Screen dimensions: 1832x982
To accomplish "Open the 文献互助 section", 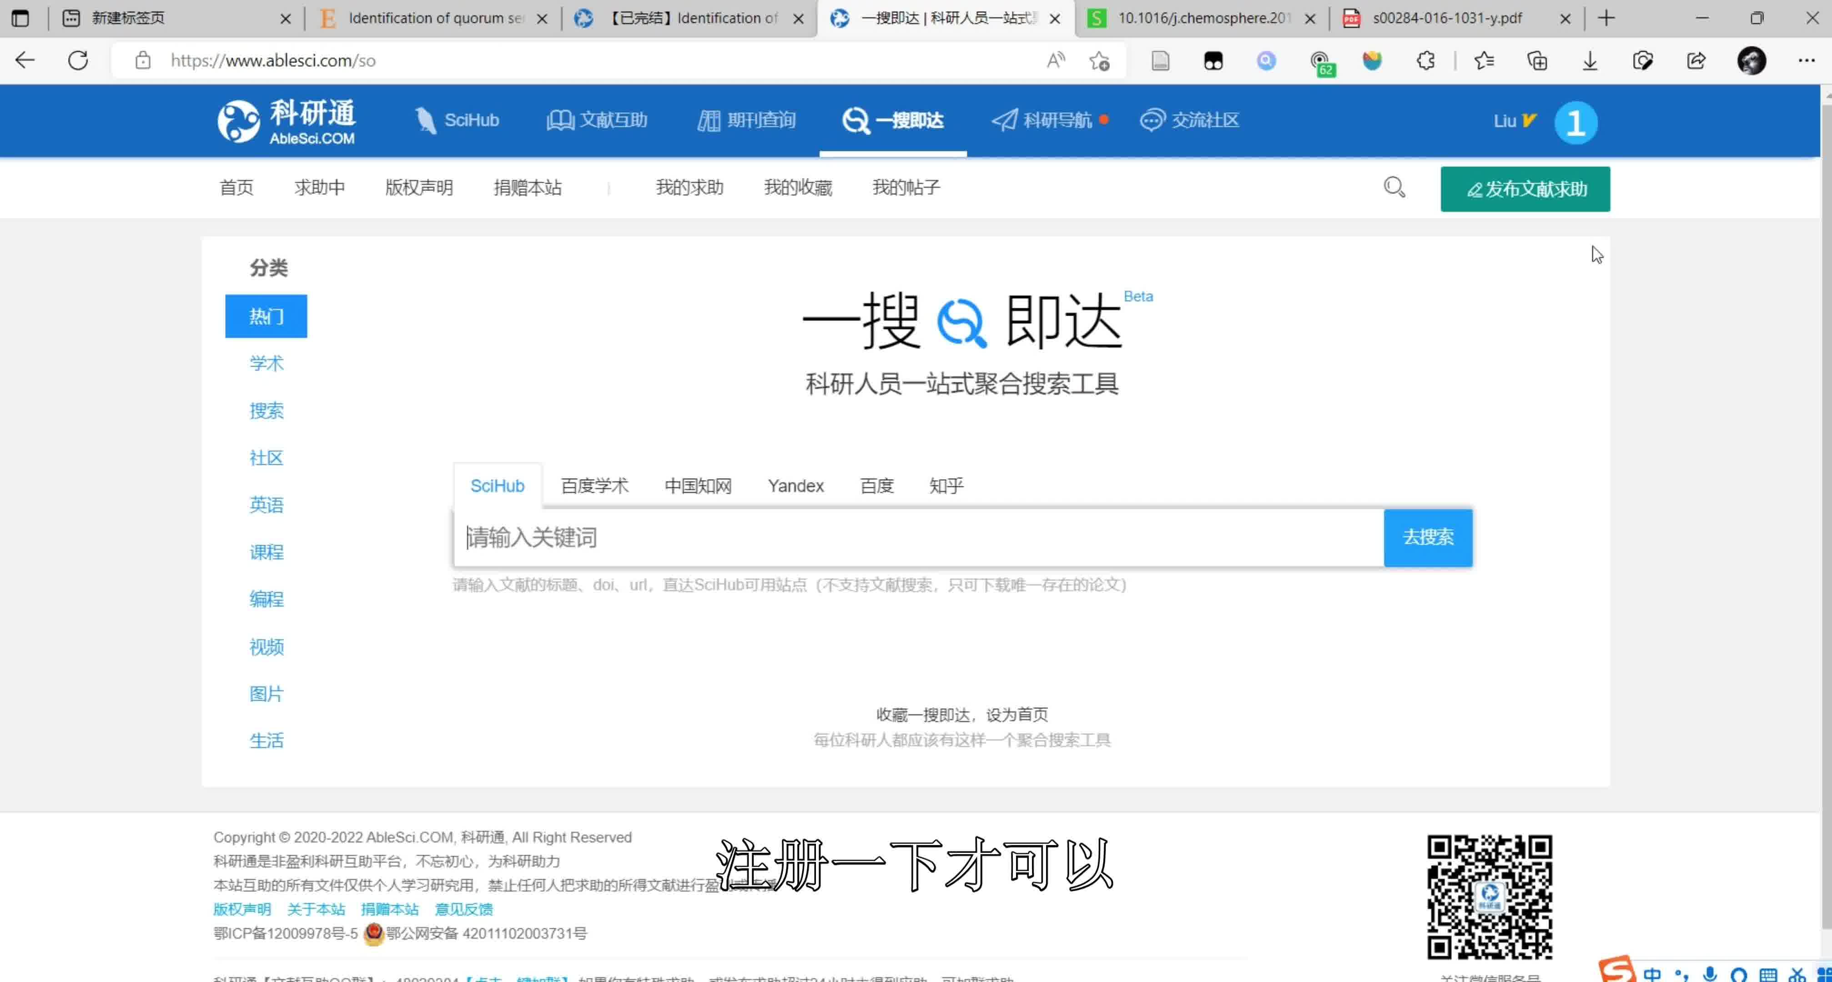I will point(597,120).
